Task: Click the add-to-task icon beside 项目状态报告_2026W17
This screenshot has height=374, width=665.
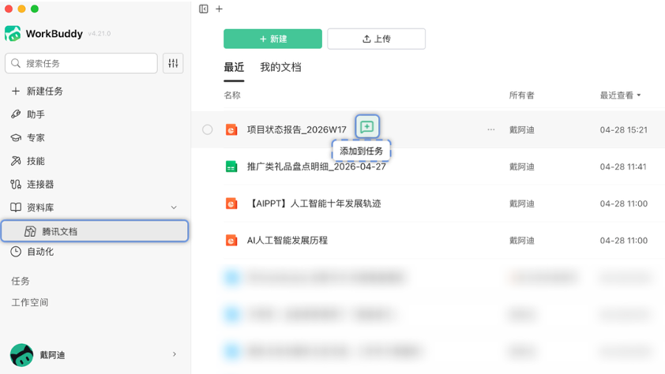Action: click(x=367, y=126)
